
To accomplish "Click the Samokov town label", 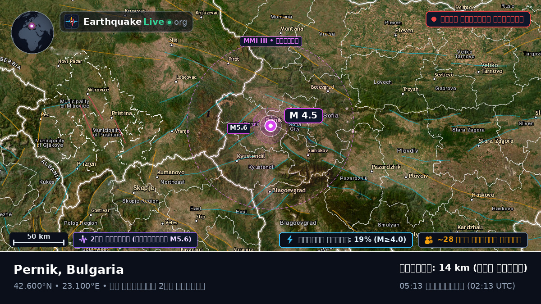I will coord(318,150).
